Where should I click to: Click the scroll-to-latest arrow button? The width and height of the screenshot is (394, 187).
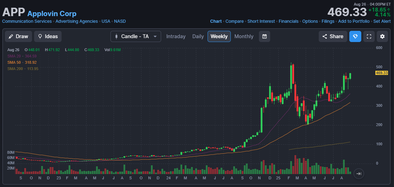tap(359, 174)
